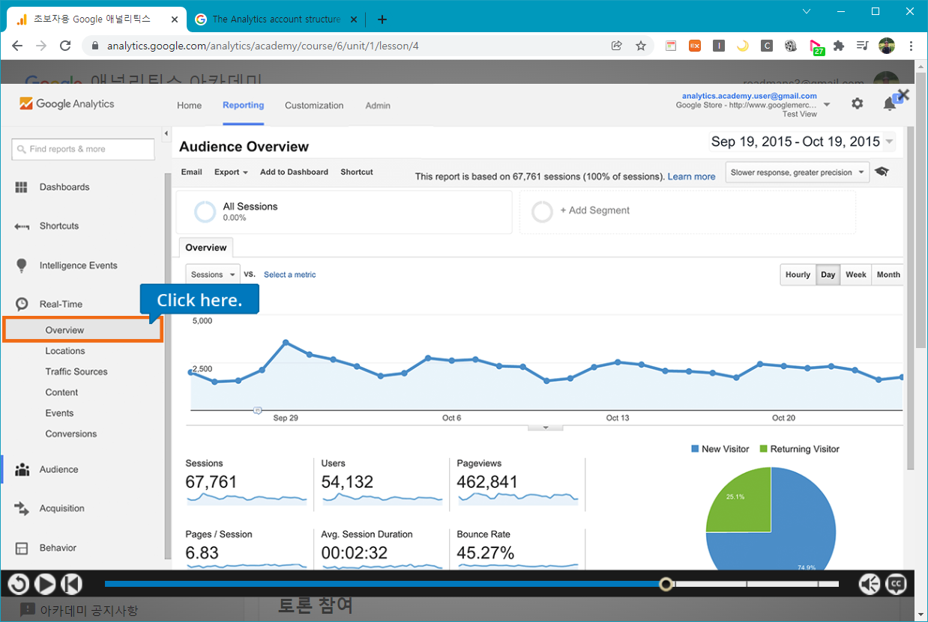Open the date range dropdown
The height and width of the screenshot is (622, 928).
[x=802, y=141]
